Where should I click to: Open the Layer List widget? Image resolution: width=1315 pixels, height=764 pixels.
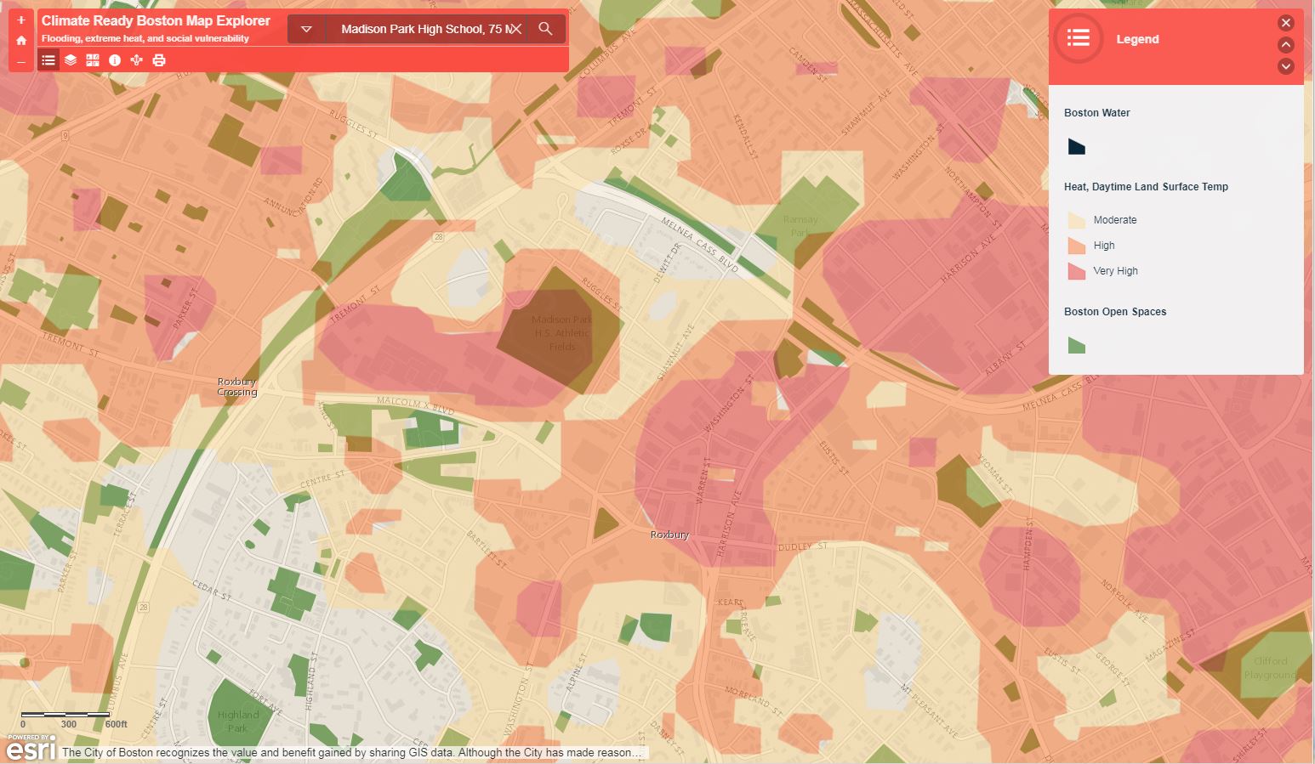[71, 60]
